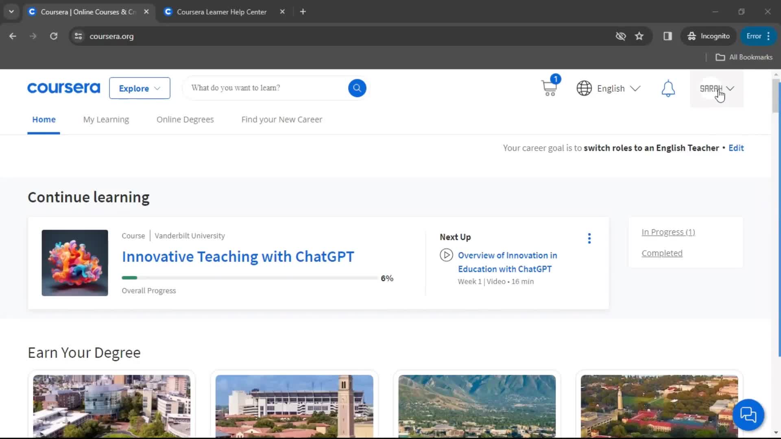Click Edit next to career goal
The width and height of the screenshot is (781, 439).
pyautogui.click(x=736, y=148)
